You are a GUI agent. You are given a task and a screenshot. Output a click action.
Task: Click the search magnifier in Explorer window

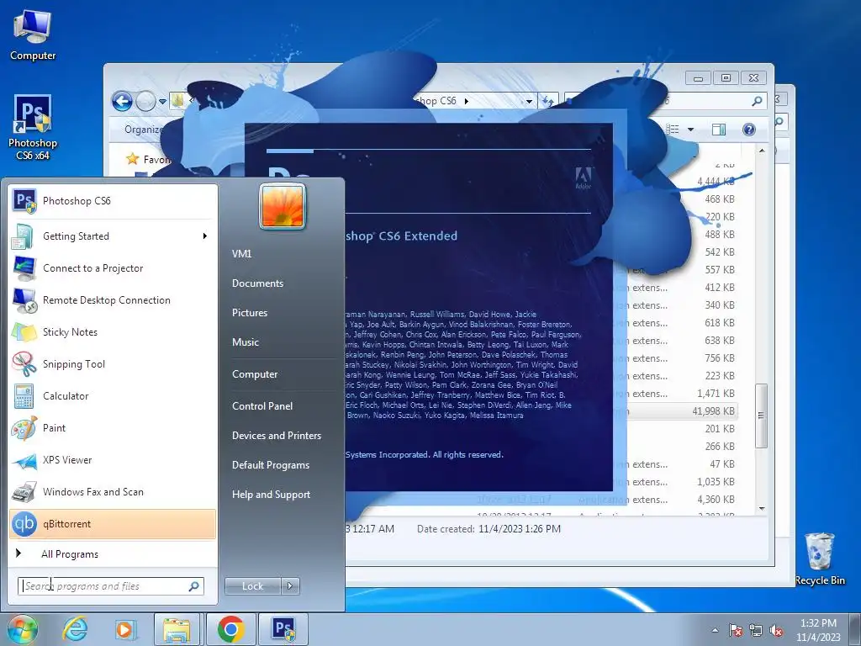point(758,101)
